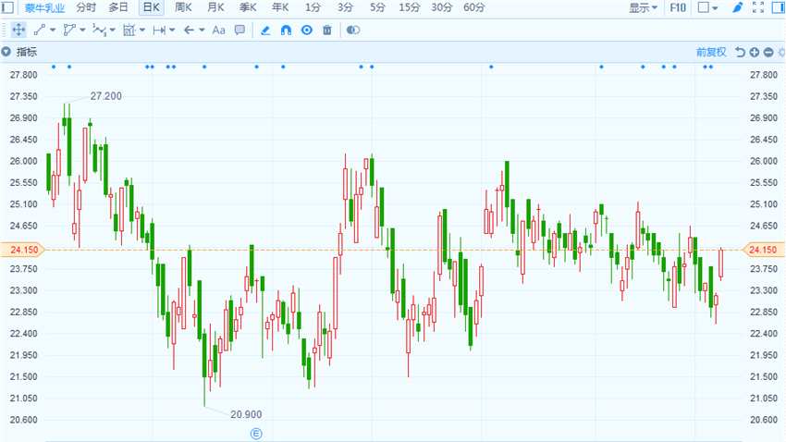The width and height of the screenshot is (786, 442).
Task: Enter fullscreen chart mode
Action: coord(758,7)
